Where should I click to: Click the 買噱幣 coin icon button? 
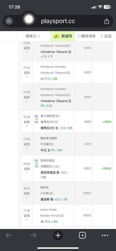click(x=63, y=36)
